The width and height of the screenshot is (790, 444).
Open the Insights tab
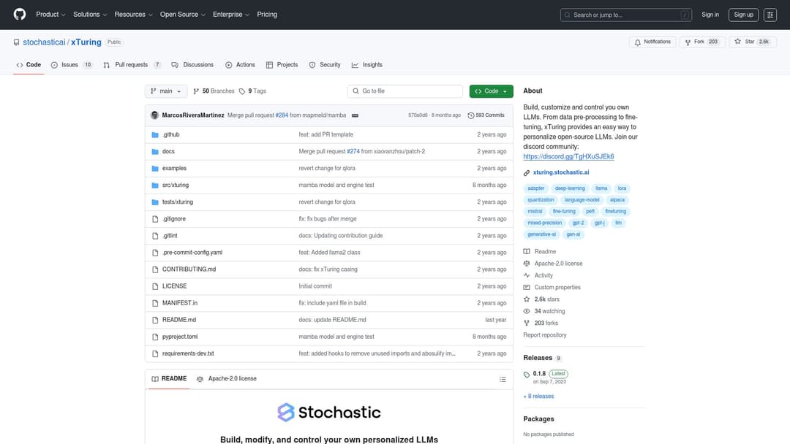(x=367, y=65)
